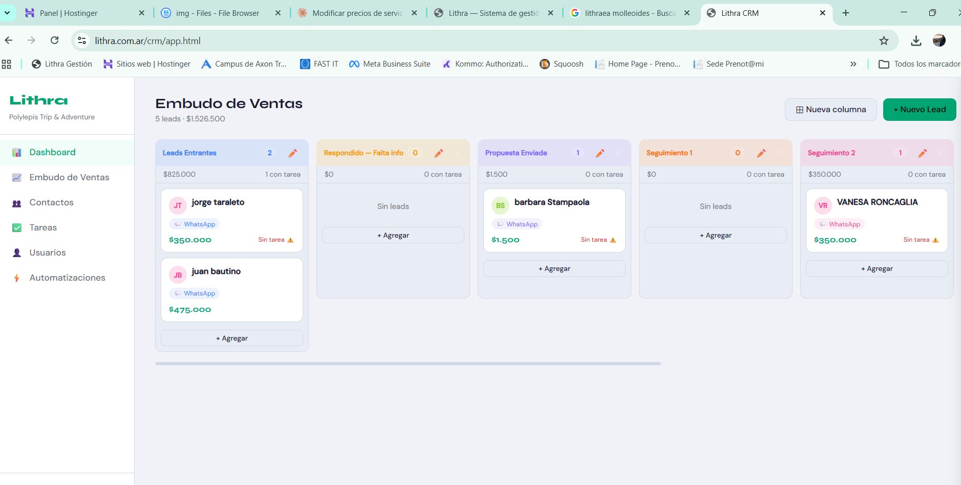Delete the Respondido — Falta info column
The height and width of the screenshot is (485, 961).
[x=457, y=153]
